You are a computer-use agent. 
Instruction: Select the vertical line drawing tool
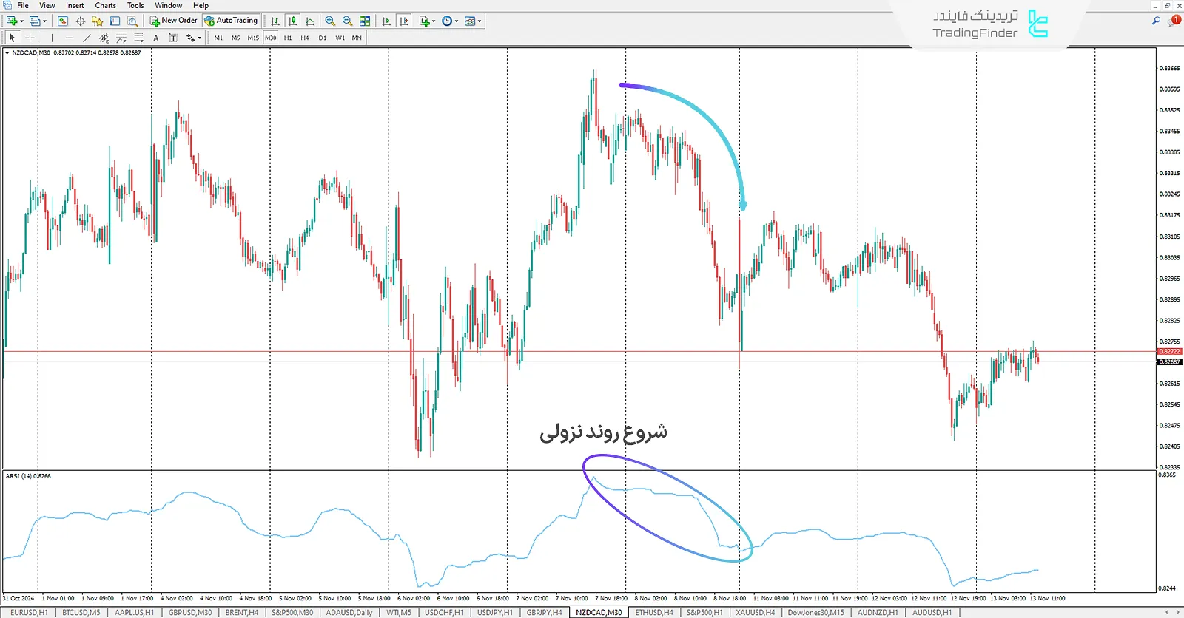pyautogui.click(x=52, y=38)
